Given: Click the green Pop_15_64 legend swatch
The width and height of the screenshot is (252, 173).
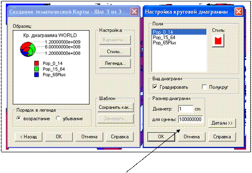Looking at the screenshot, I should pyautogui.click(x=37, y=69).
